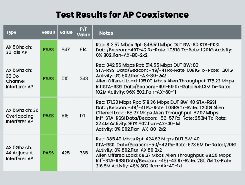Click the 'Test Results for AP Coexistence' title

(122, 15)
